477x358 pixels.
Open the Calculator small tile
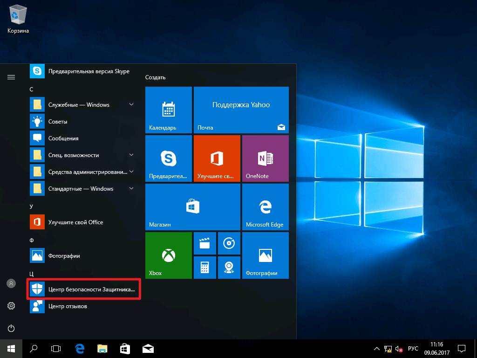[x=205, y=267]
